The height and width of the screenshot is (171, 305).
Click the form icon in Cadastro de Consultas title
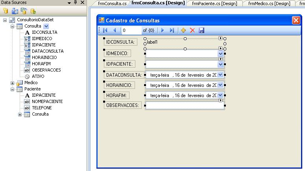pos(102,20)
